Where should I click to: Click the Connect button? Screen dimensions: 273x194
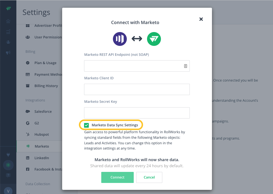pos(117,177)
